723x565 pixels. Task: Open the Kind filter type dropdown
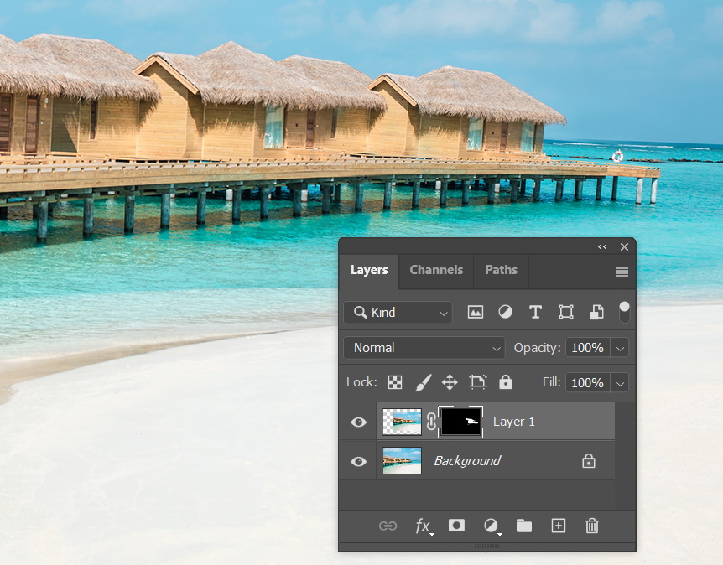398,313
